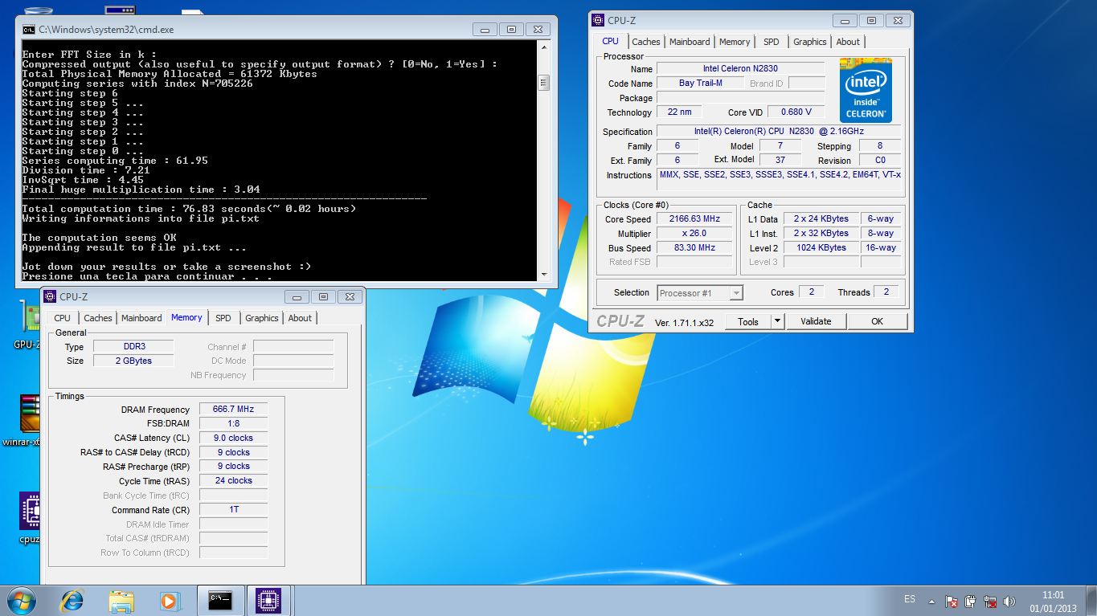1097x616 pixels.
Task: Switch to cmd.exe taskbar button
Action: 220,600
